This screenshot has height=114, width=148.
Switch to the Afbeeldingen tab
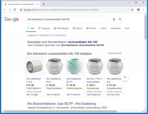(x=61, y=28)
